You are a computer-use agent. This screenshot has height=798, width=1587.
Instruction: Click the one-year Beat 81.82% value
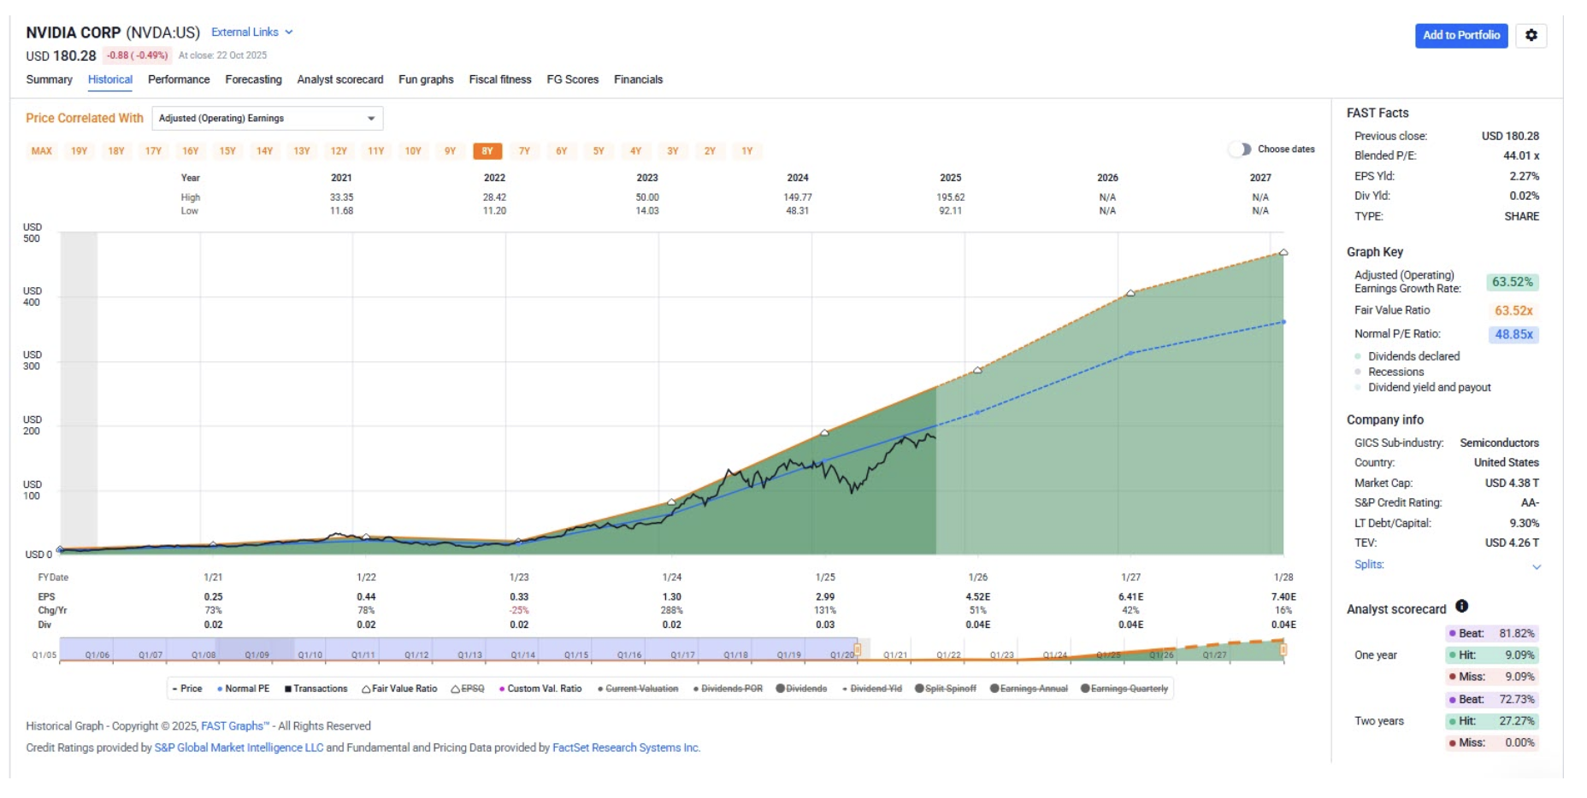[1516, 634]
